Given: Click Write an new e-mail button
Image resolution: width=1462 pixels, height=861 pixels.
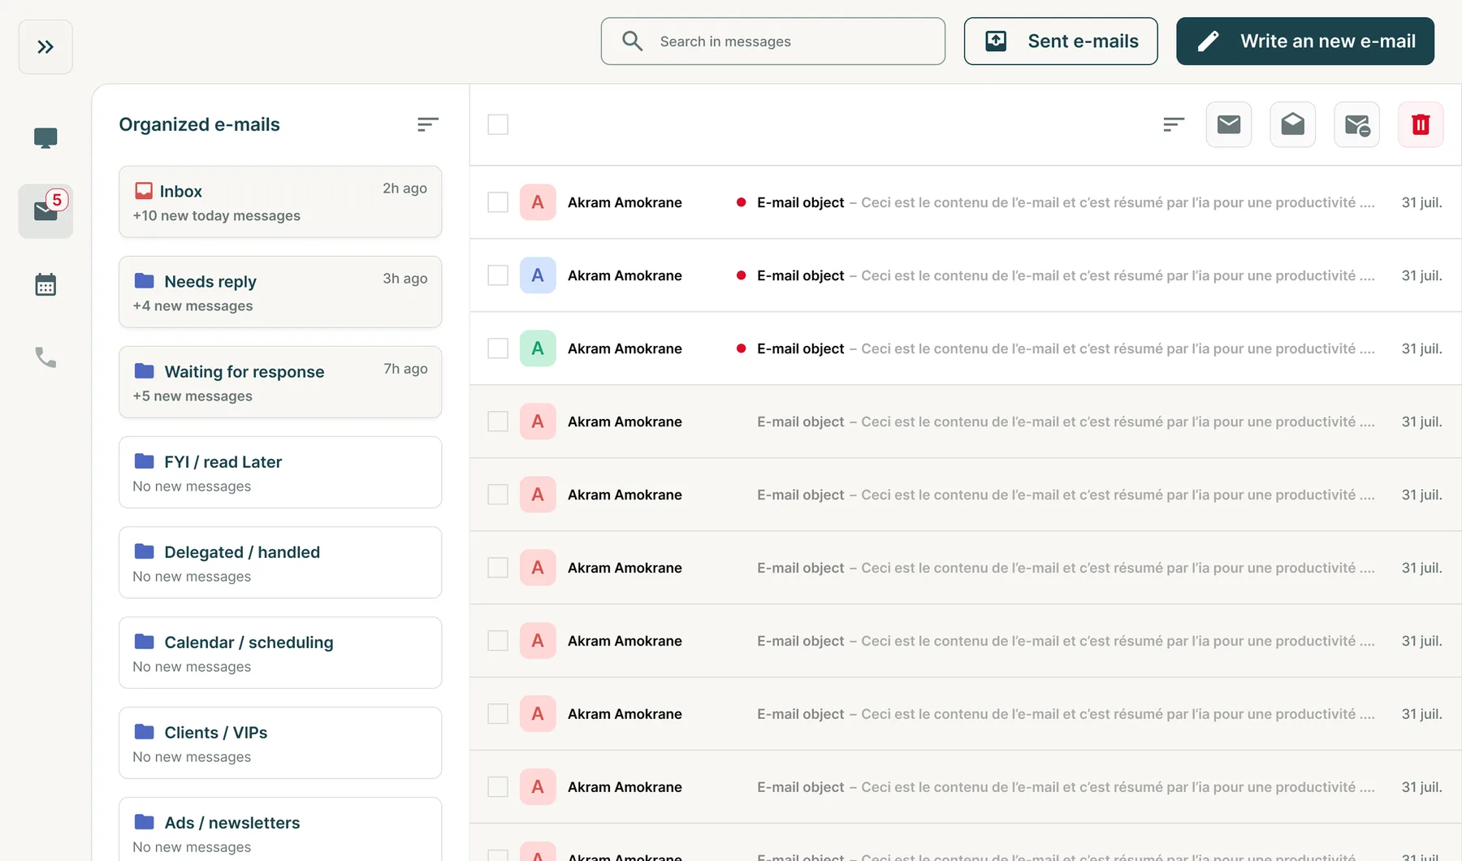Looking at the screenshot, I should point(1305,41).
